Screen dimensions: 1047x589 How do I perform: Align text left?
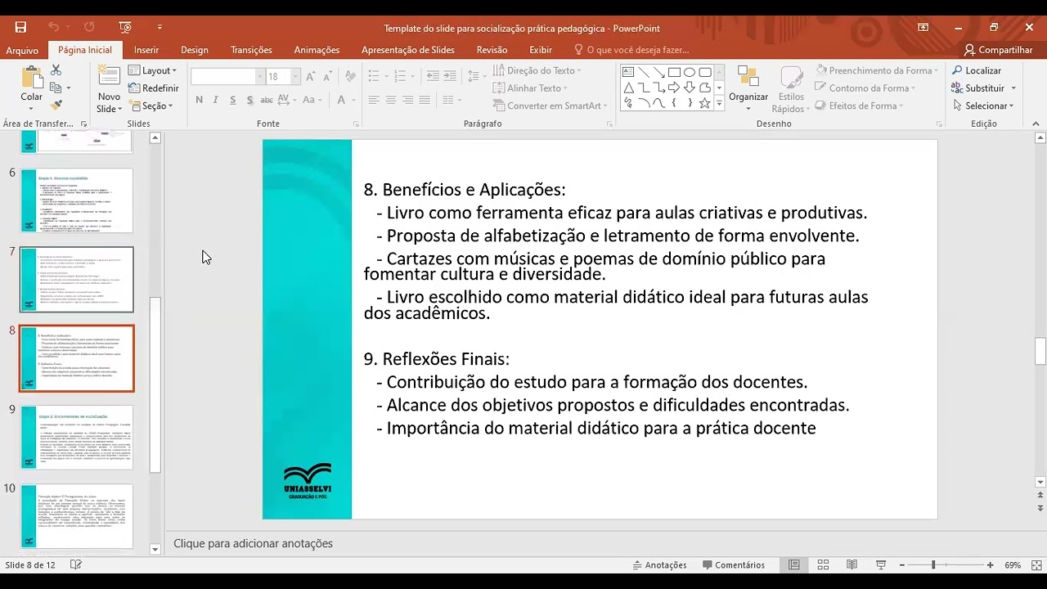tap(374, 100)
